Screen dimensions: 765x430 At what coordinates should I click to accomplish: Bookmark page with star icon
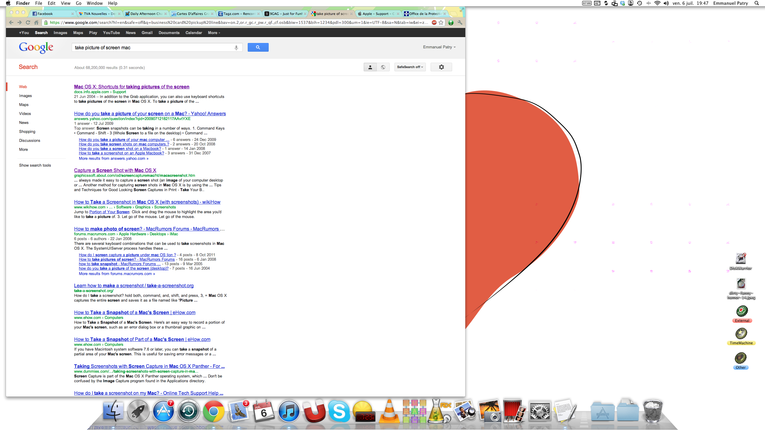pos(441,22)
